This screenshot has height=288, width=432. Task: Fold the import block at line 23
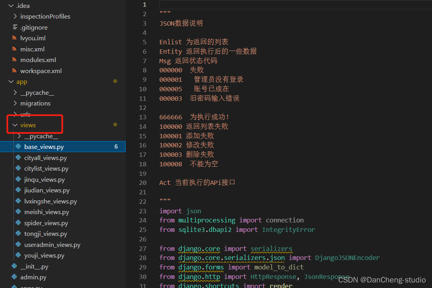coord(154,211)
